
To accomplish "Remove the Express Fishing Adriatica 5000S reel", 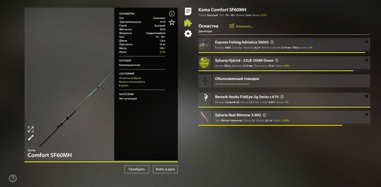I will point(366,42).
